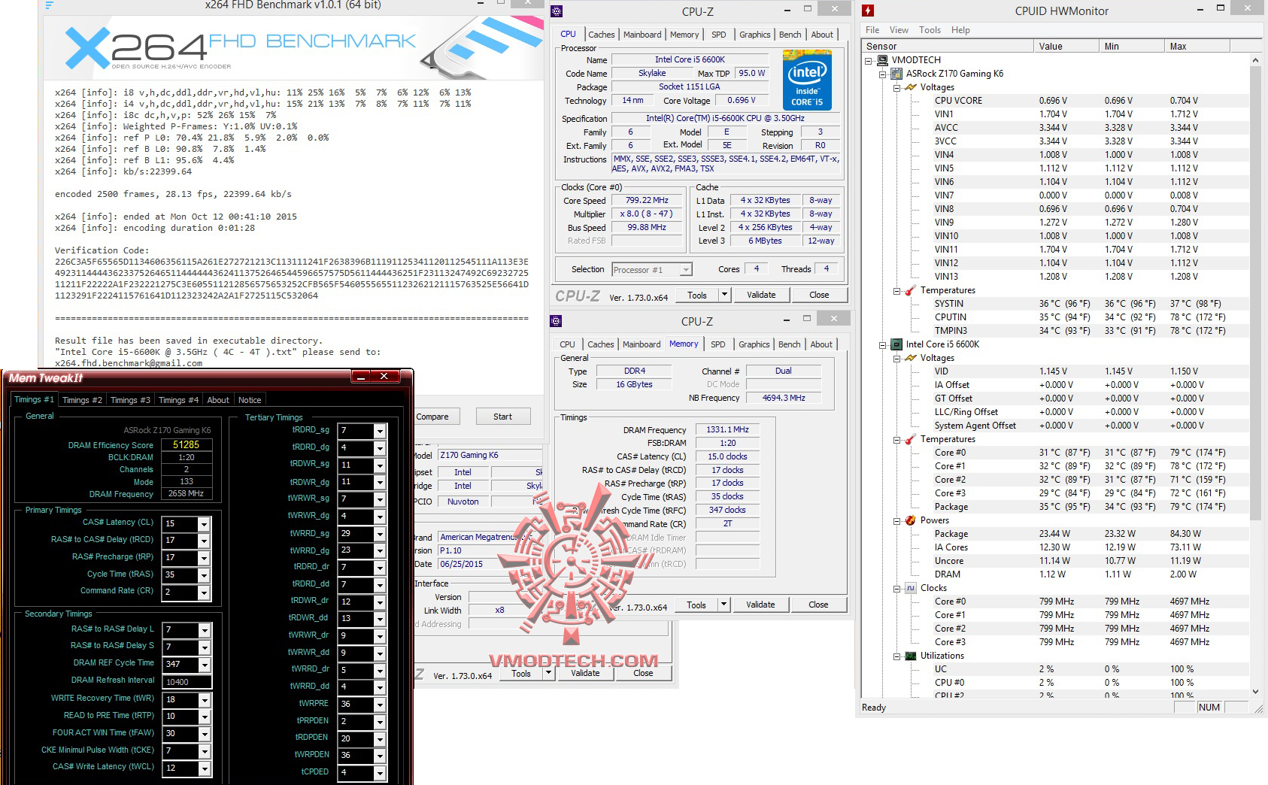Click the Clocks waveform icon in HWMonitor

pyautogui.click(x=911, y=588)
